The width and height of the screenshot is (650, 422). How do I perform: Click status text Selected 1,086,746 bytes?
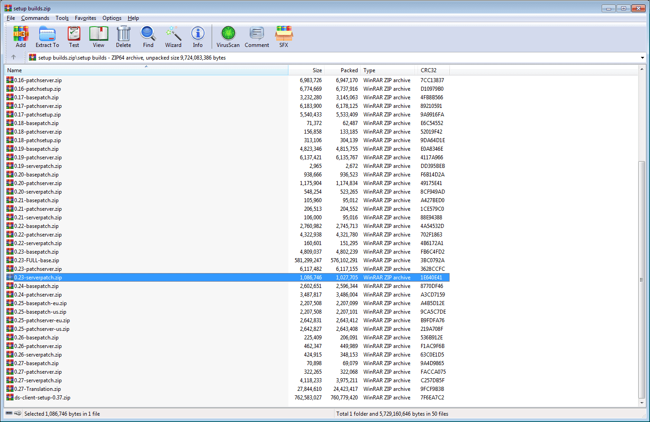[62, 413]
